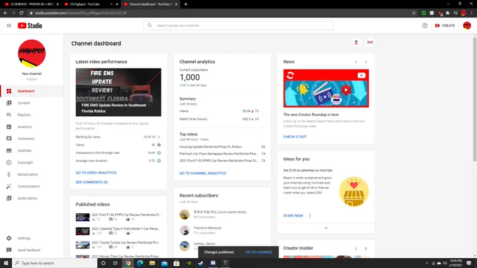Expand the Ideas for you card chevron
Image resolution: width=477 pixels, height=268 pixels.
[x=326, y=228]
